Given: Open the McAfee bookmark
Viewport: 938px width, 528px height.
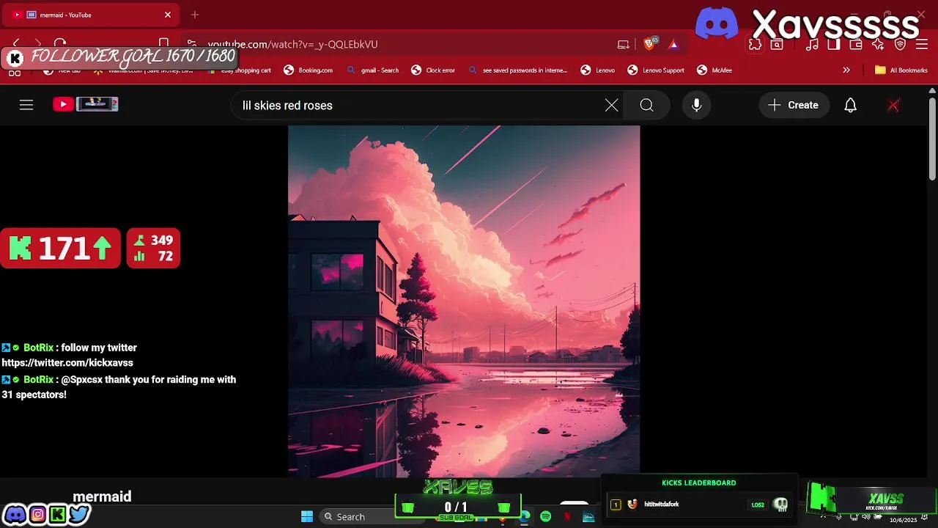Looking at the screenshot, I should pyautogui.click(x=714, y=70).
